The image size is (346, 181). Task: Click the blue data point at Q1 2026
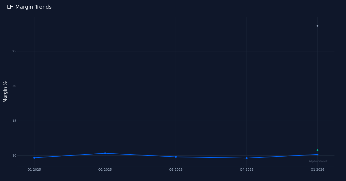pos(317,155)
